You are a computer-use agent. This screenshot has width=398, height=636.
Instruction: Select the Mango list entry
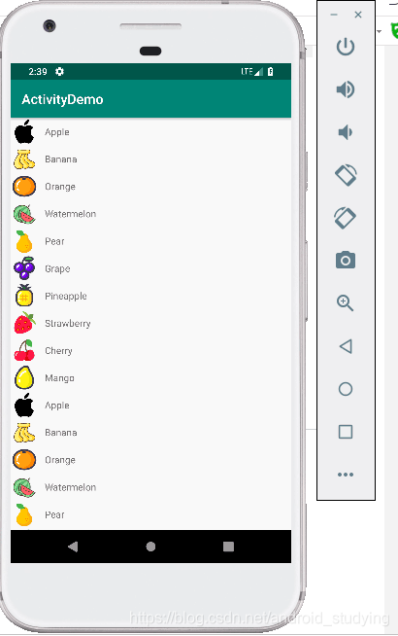coord(150,378)
